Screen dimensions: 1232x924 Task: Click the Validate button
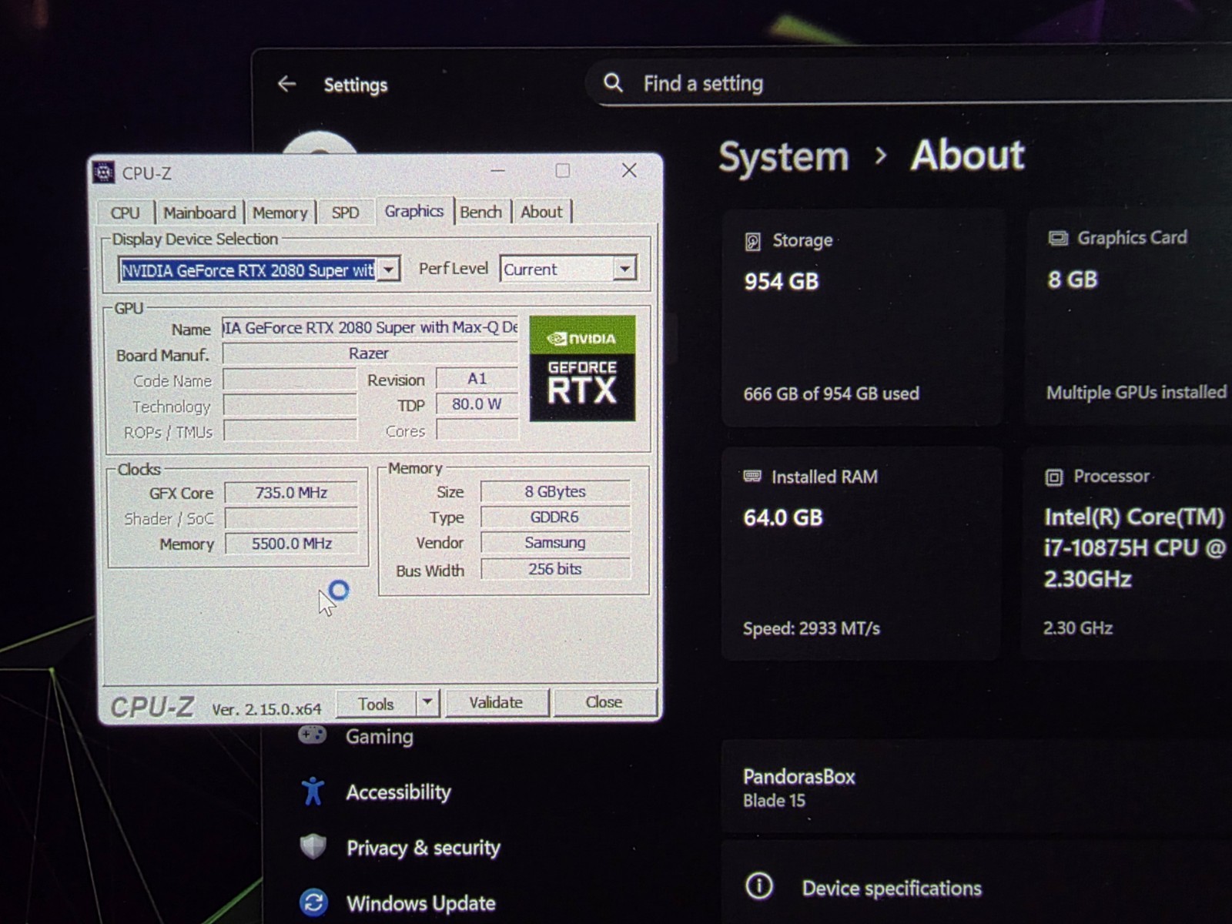click(x=496, y=702)
